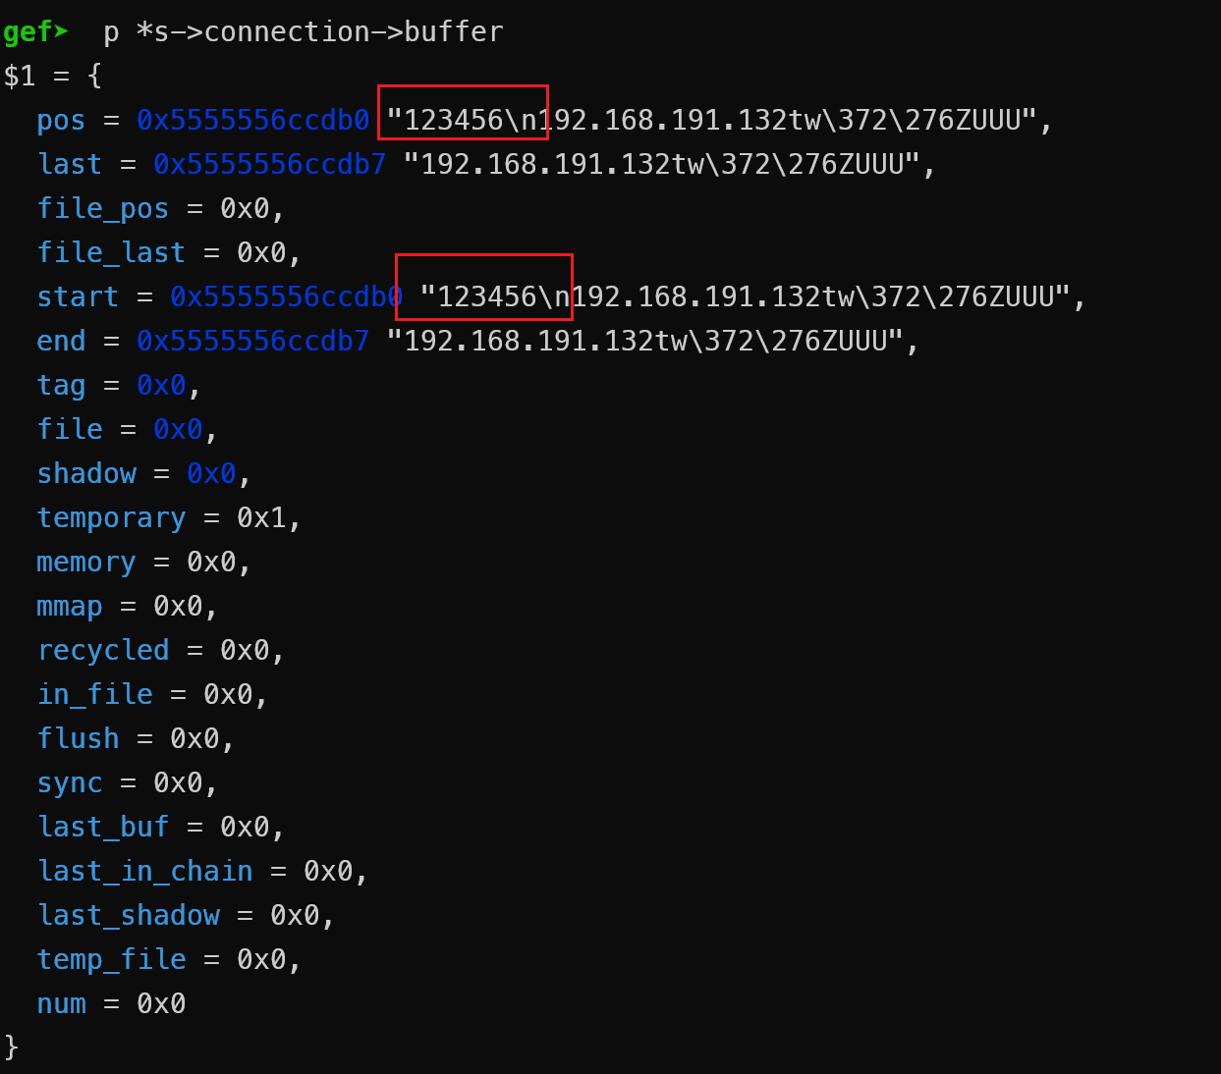Viewport: 1221px width, 1074px height.
Task: Select the temp_file field label
Action: [x=111, y=959]
